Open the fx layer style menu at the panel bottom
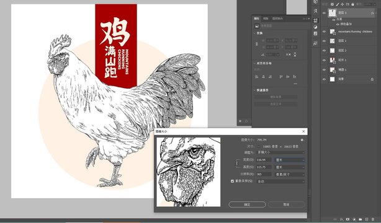The height and width of the screenshot is (223, 381). [x=341, y=220]
